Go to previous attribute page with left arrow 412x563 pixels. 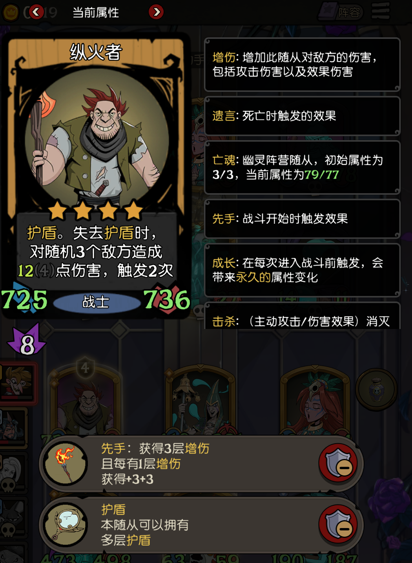click(36, 12)
